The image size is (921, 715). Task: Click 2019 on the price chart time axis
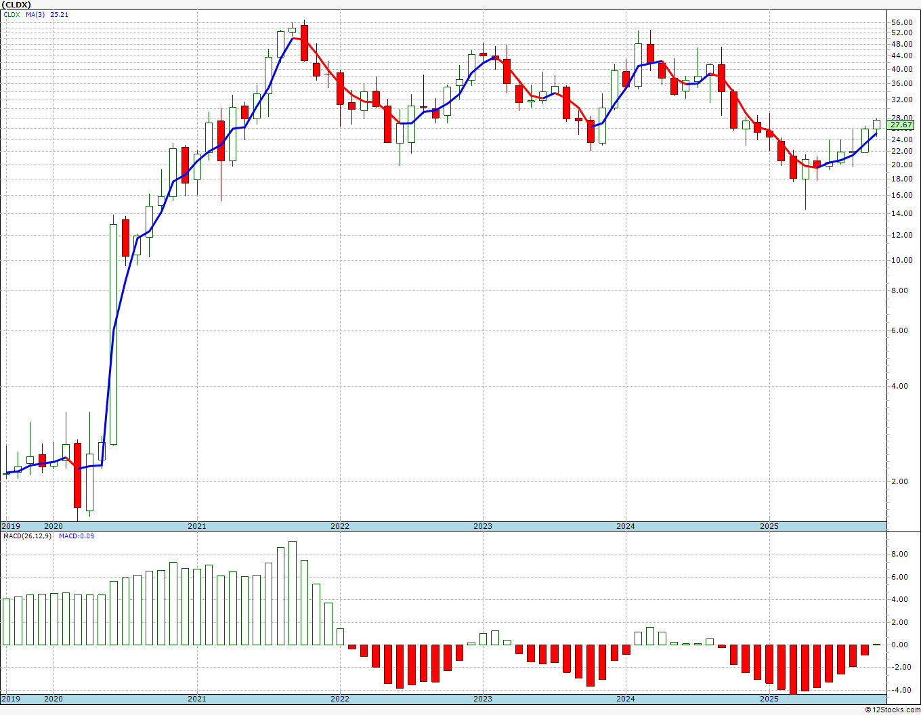(10, 526)
